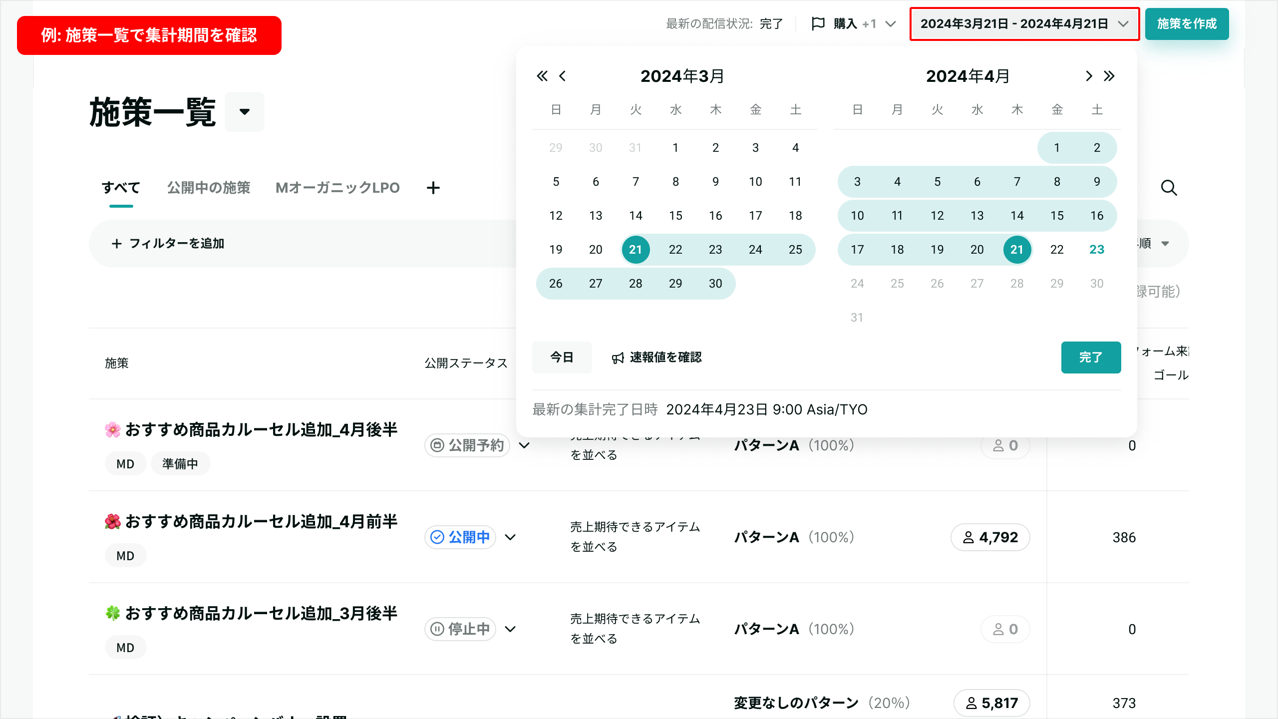Screen dimensions: 1278x719
Task: Click 2024年3月 month title
Action: pos(682,76)
